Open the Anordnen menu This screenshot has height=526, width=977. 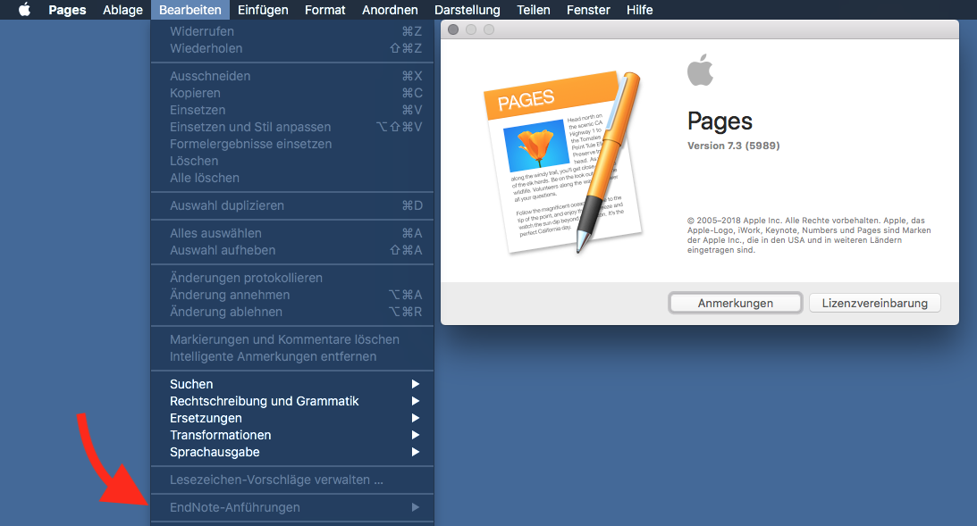[x=390, y=10]
